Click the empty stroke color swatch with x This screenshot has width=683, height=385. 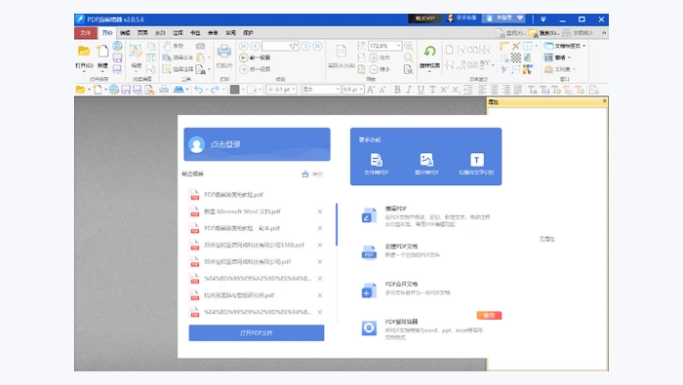(x=253, y=90)
